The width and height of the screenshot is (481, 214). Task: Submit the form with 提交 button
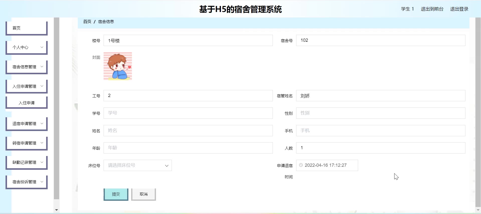(116, 194)
